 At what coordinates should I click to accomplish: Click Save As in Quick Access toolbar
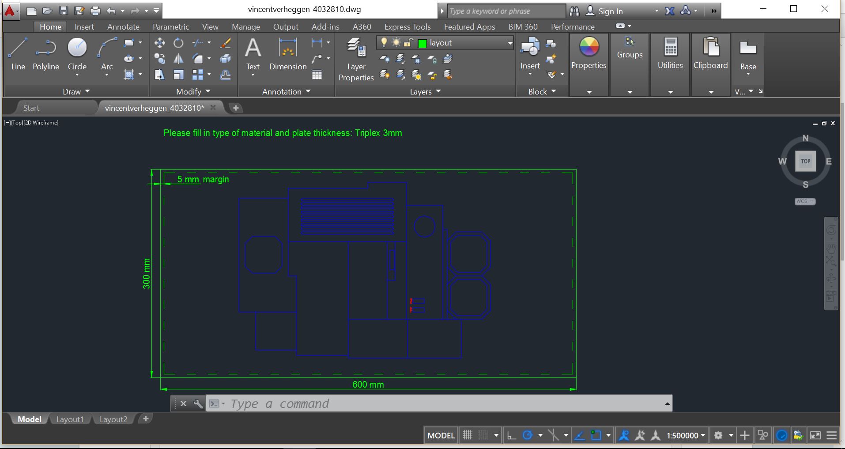coord(79,11)
